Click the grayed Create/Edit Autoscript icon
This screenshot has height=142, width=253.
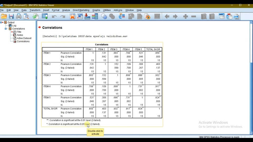(x=140, y=16)
